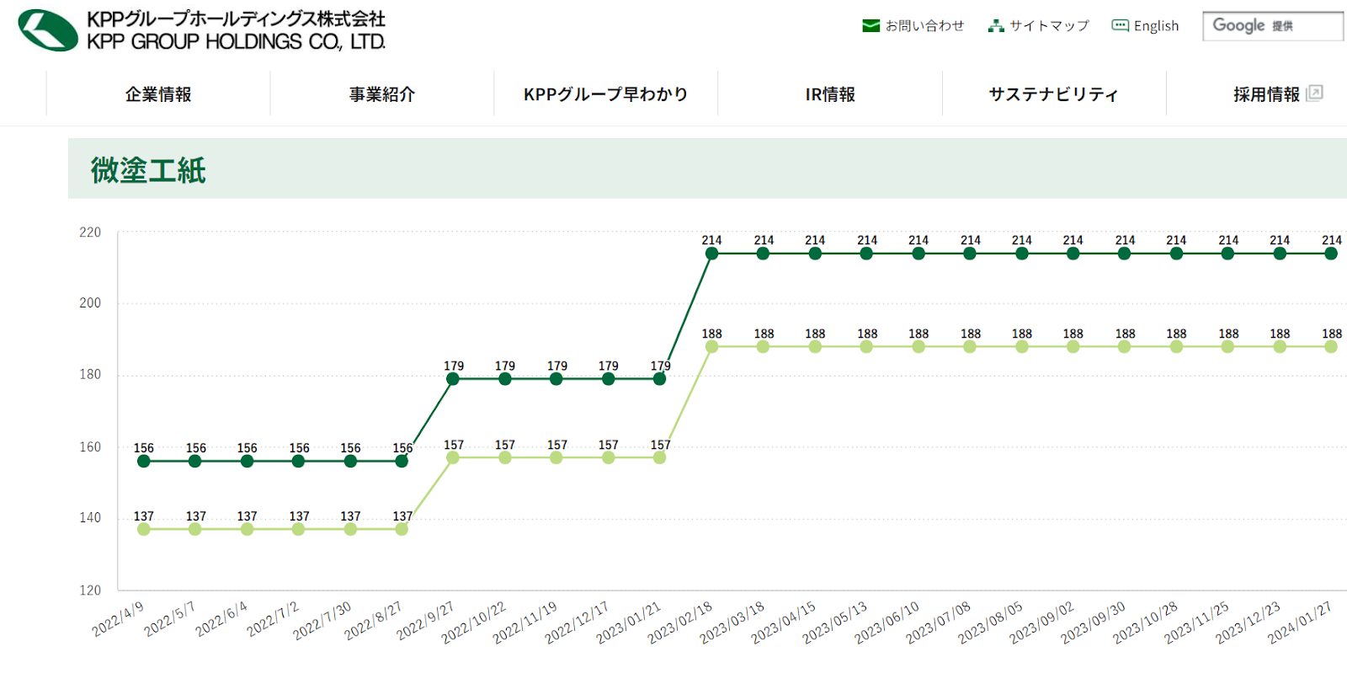The width and height of the screenshot is (1347, 684).
Task: Click the 2022/12/17 axis date label
Action: (577, 623)
